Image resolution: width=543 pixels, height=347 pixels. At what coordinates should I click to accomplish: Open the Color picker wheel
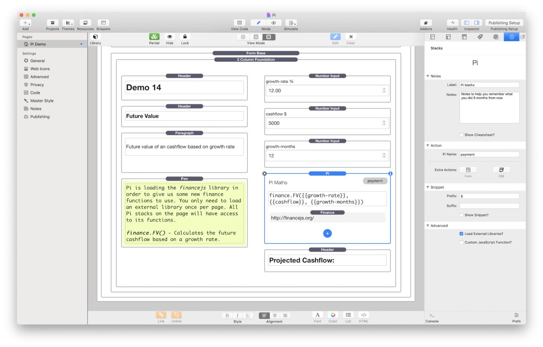[x=333, y=315]
